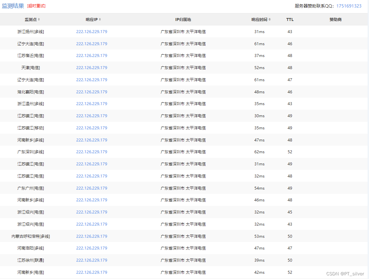Select the 广东深圳[多线] monitor point cell
Screen dimensions: 369x279
(31, 152)
